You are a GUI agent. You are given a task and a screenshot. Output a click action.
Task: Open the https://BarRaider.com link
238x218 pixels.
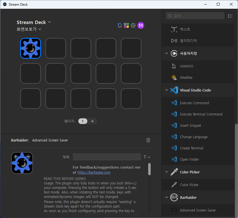(x=94, y=172)
